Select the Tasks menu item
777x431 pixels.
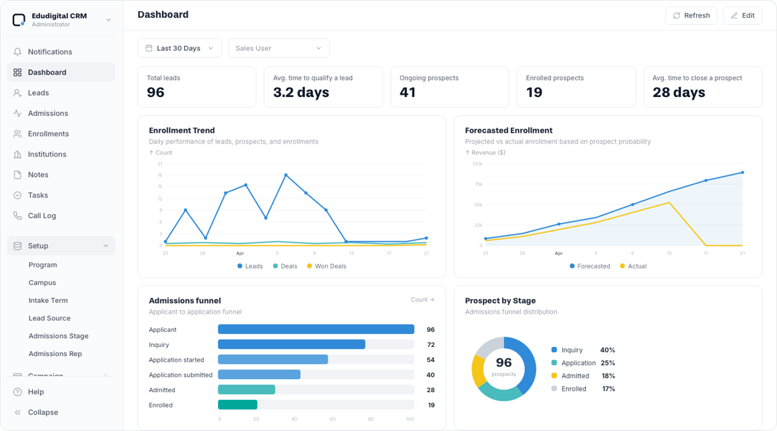[62, 195]
